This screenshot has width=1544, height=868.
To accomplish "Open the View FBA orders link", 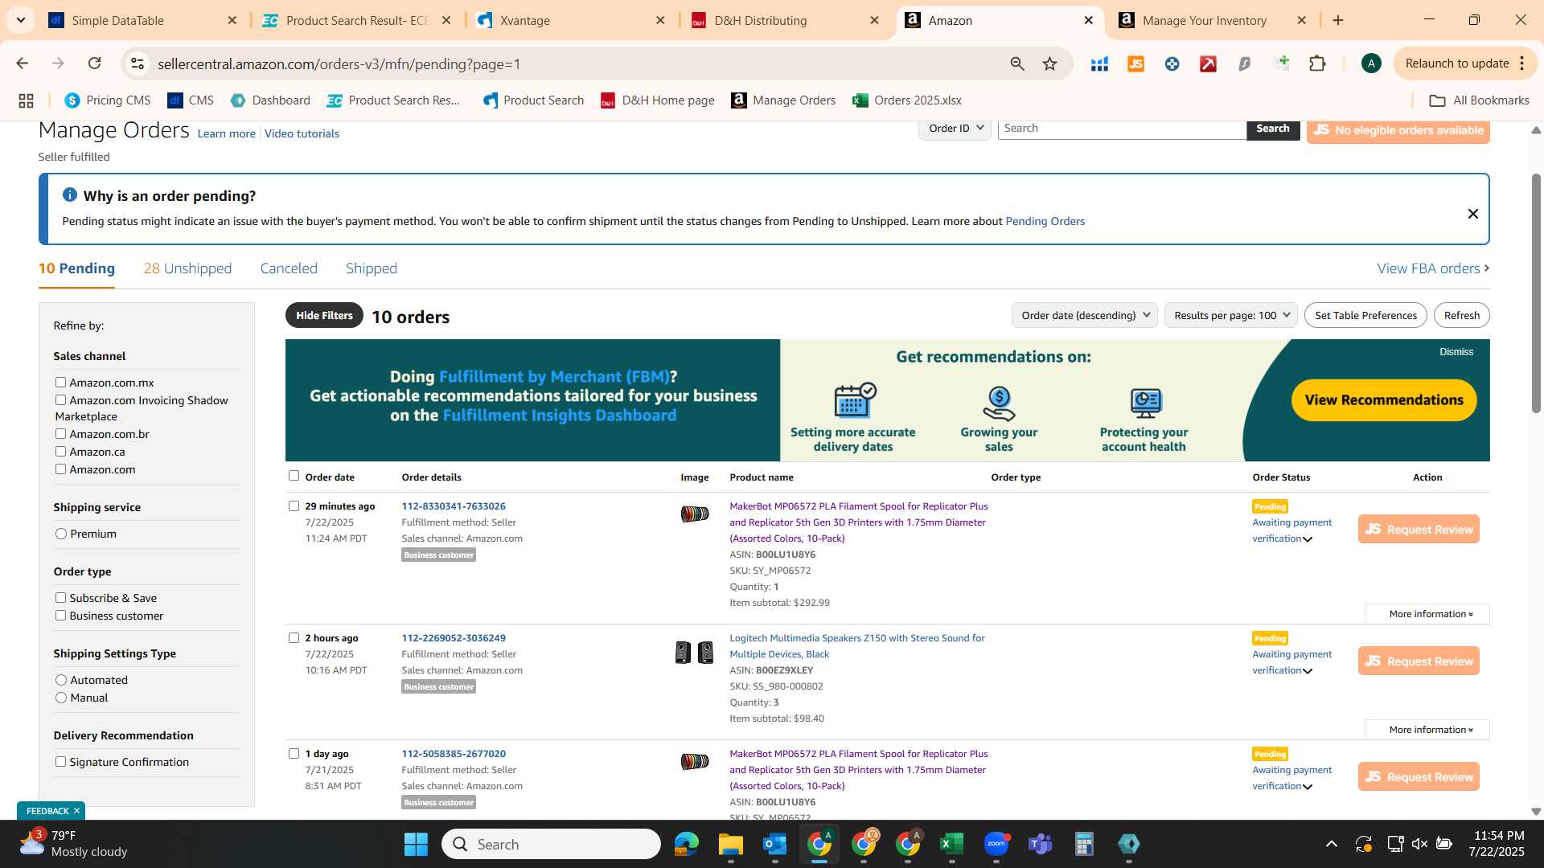I will tap(1433, 268).
